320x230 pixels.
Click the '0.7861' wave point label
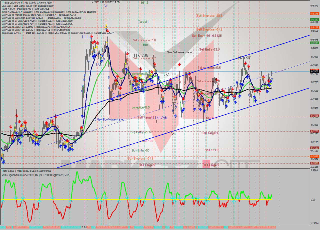[245, 57]
